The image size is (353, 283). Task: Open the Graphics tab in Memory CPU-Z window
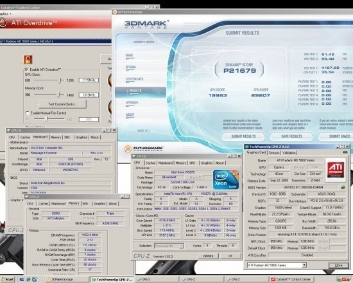click(x=99, y=203)
